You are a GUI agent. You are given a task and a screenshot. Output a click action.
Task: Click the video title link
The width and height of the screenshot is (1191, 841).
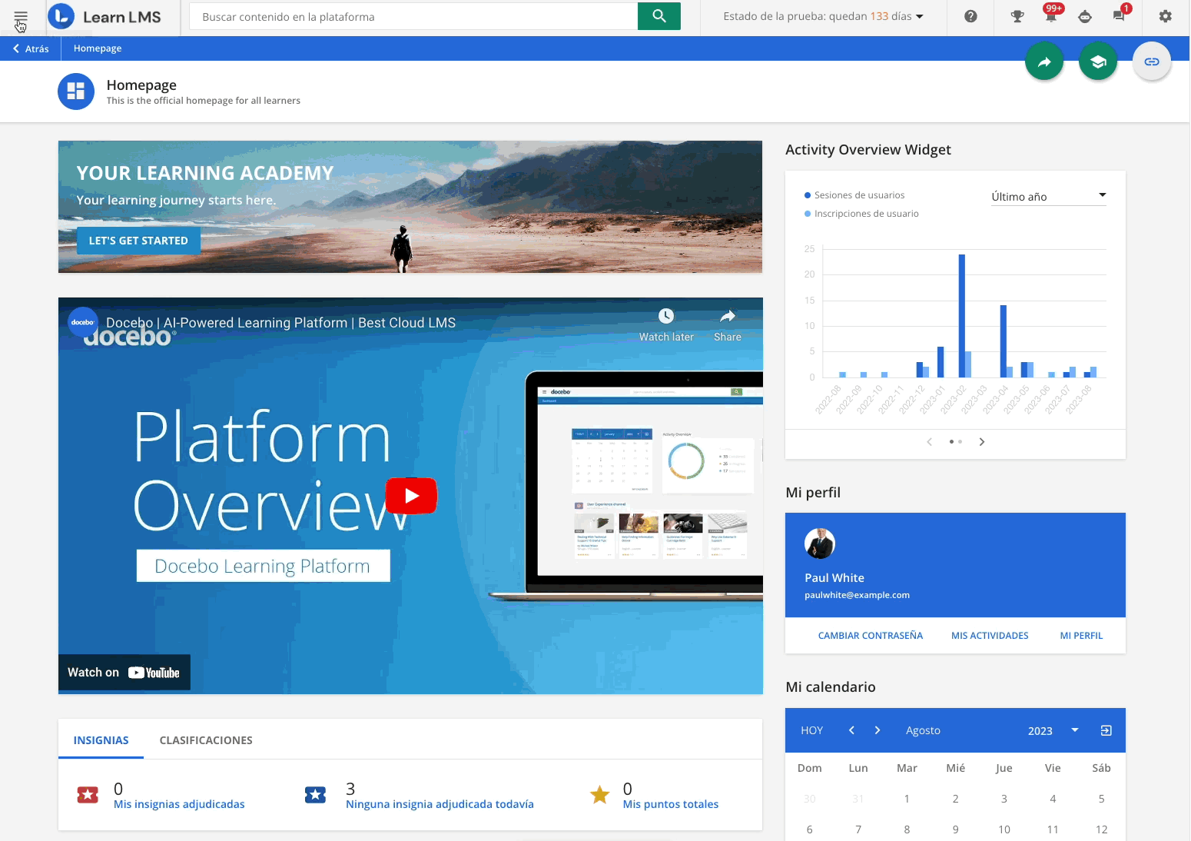tap(280, 323)
